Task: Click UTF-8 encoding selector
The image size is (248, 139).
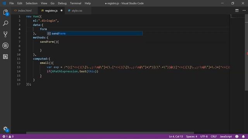Action: (204, 136)
